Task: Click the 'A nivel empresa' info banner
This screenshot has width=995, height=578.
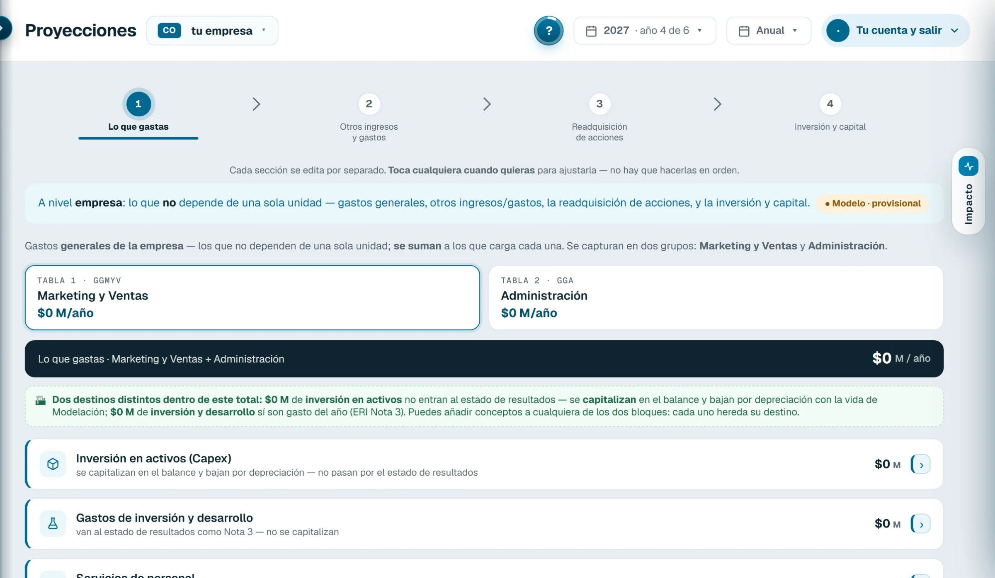Action: tap(484, 203)
